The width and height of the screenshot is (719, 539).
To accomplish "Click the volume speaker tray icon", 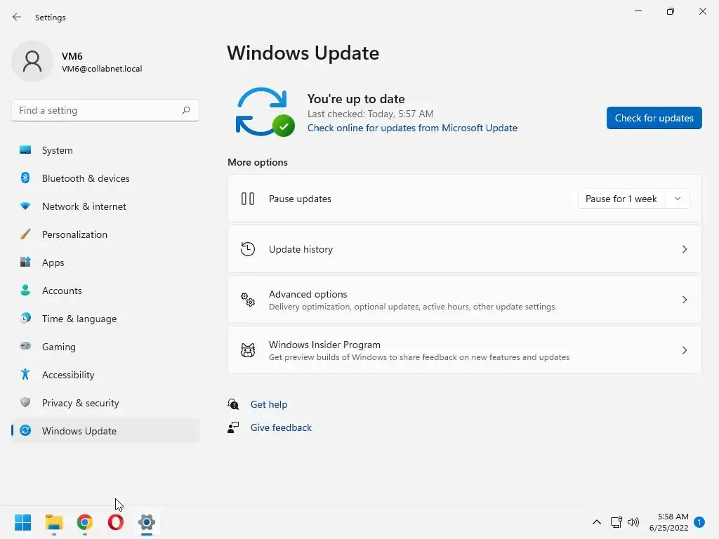I will (633, 522).
